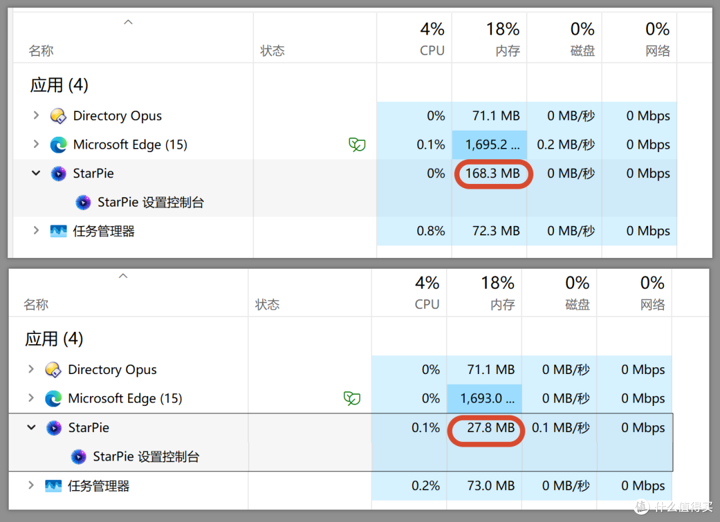Click the Microsoft Edge icon in bottom list
Image resolution: width=720 pixels, height=522 pixels.
[53, 399]
